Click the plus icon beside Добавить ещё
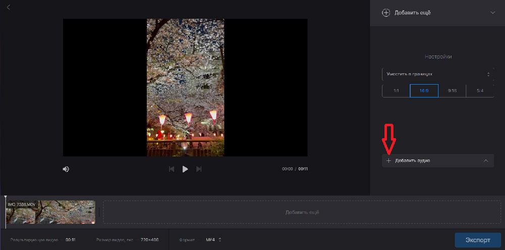The height and width of the screenshot is (250, 505). pos(386,13)
